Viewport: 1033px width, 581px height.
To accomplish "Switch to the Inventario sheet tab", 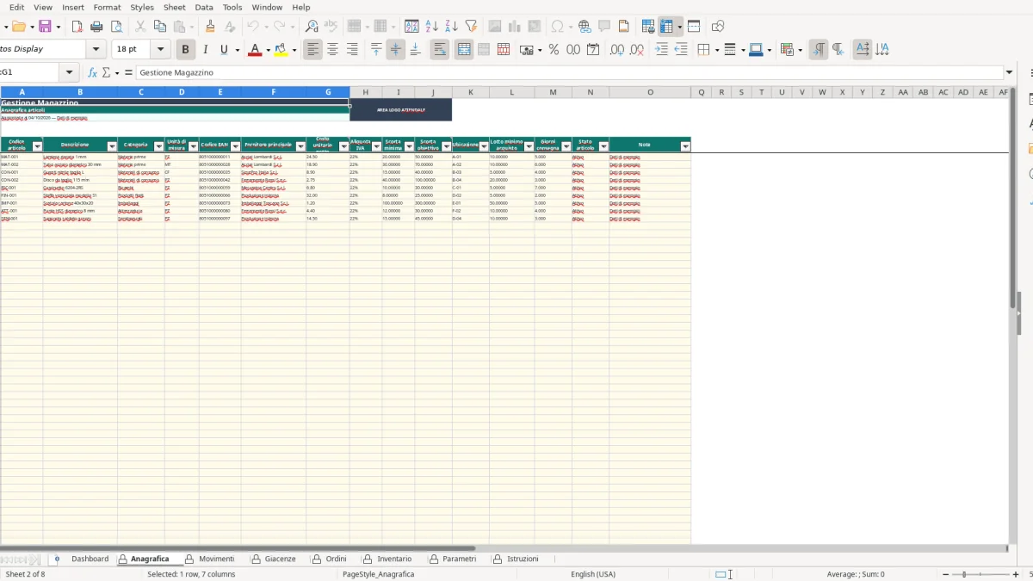I will pos(394,559).
